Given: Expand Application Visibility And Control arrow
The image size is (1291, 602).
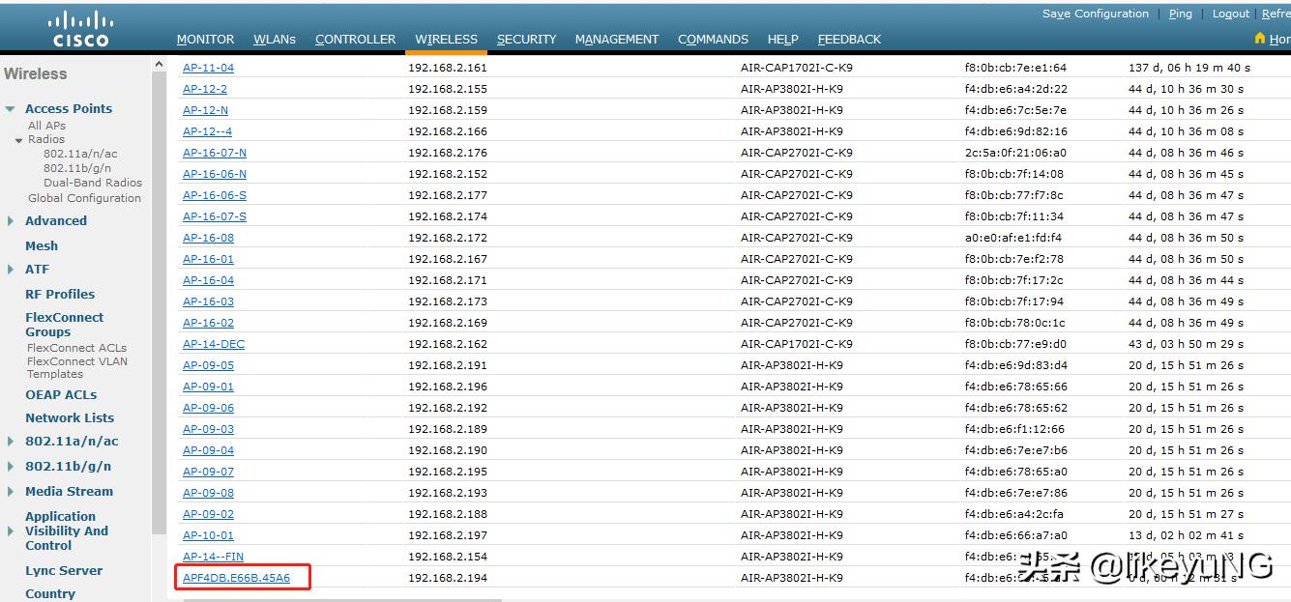Looking at the screenshot, I should coord(10,531).
